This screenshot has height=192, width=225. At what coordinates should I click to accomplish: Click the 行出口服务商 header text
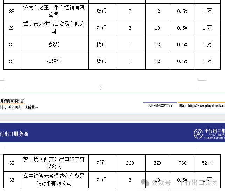(14, 134)
